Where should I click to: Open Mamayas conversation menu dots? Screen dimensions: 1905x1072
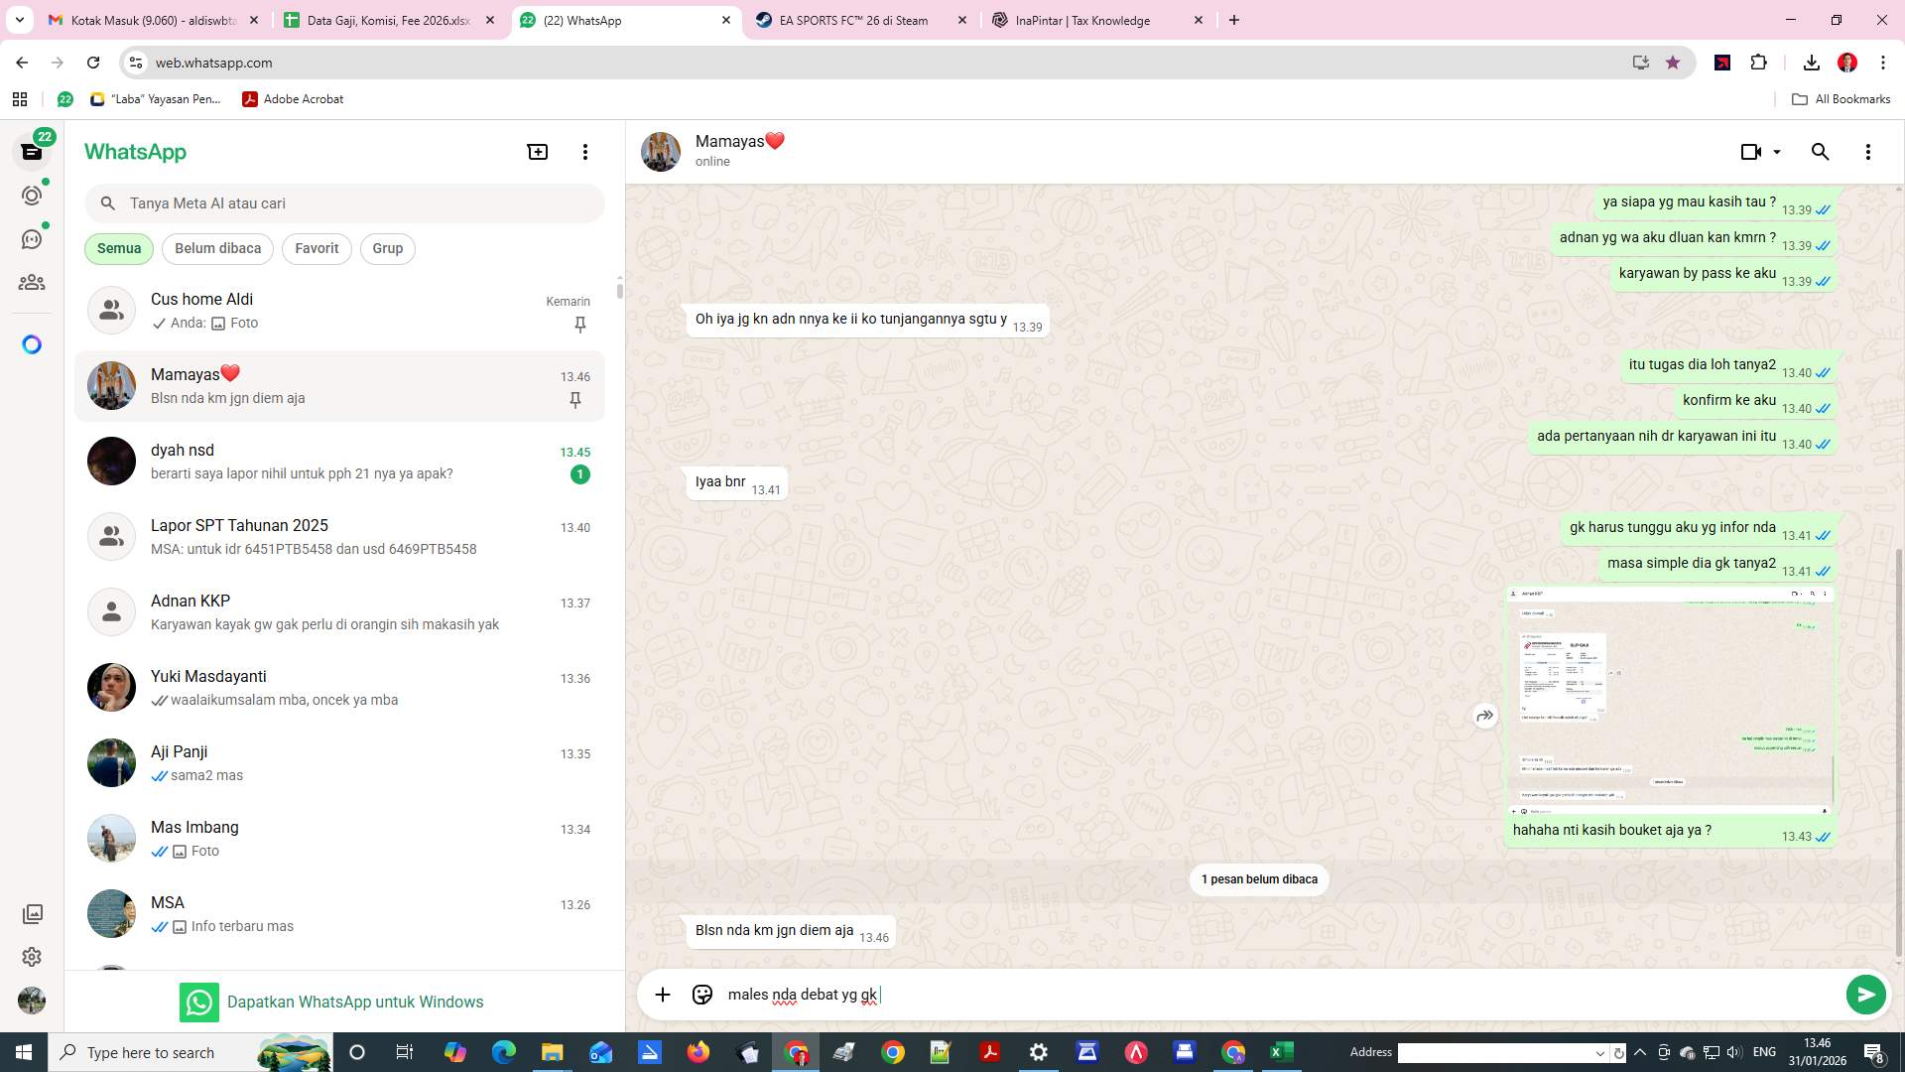[1867, 152]
